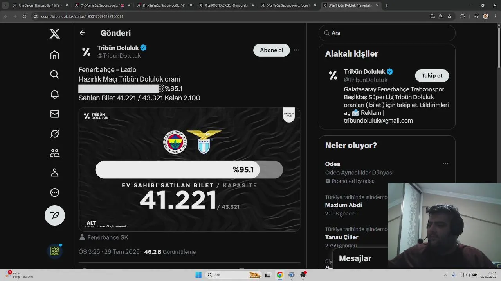The width and height of the screenshot is (501, 281).
Task: Reload the page in Chrome
Action: 24,16
